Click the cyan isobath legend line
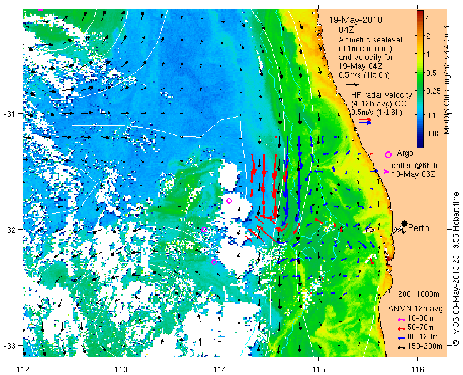Viewport: 463px width, 375px height. (410, 301)
